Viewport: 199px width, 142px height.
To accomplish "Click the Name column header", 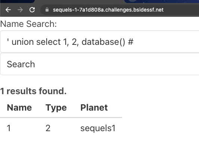I will tap(19, 108).
